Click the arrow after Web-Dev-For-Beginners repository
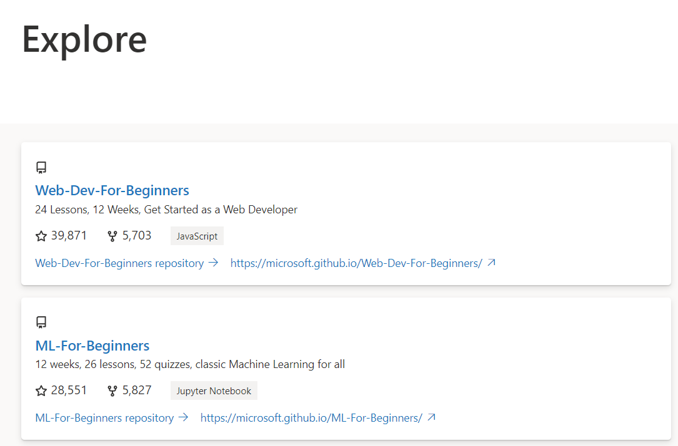 [213, 263]
